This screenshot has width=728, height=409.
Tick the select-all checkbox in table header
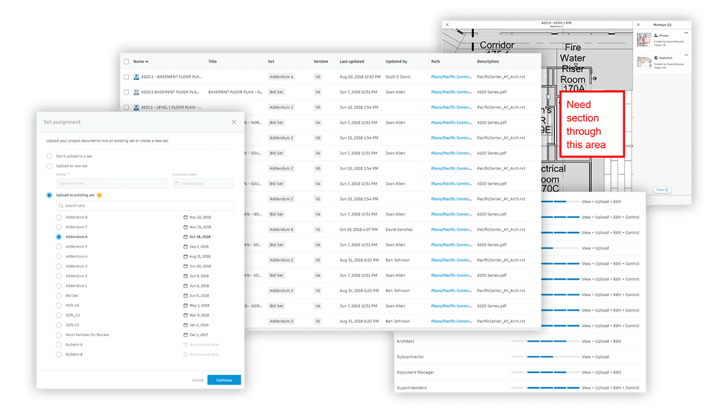tap(126, 62)
